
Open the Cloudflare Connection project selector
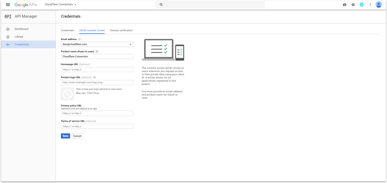[59, 5]
